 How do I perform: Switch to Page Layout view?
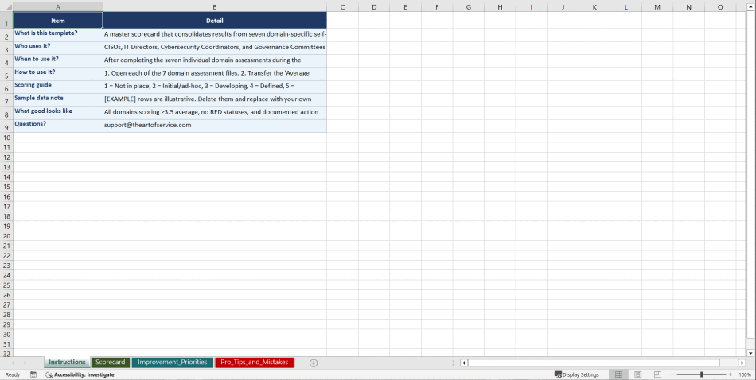pos(638,374)
